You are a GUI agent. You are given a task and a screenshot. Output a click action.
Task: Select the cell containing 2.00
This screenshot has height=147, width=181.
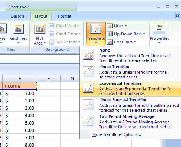click(20, 101)
